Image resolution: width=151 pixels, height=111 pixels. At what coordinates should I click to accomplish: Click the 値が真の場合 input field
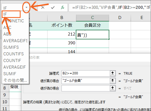[x=86, y=81]
